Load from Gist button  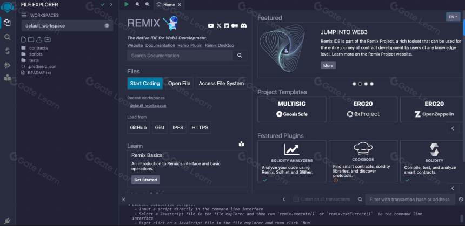(160, 128)
